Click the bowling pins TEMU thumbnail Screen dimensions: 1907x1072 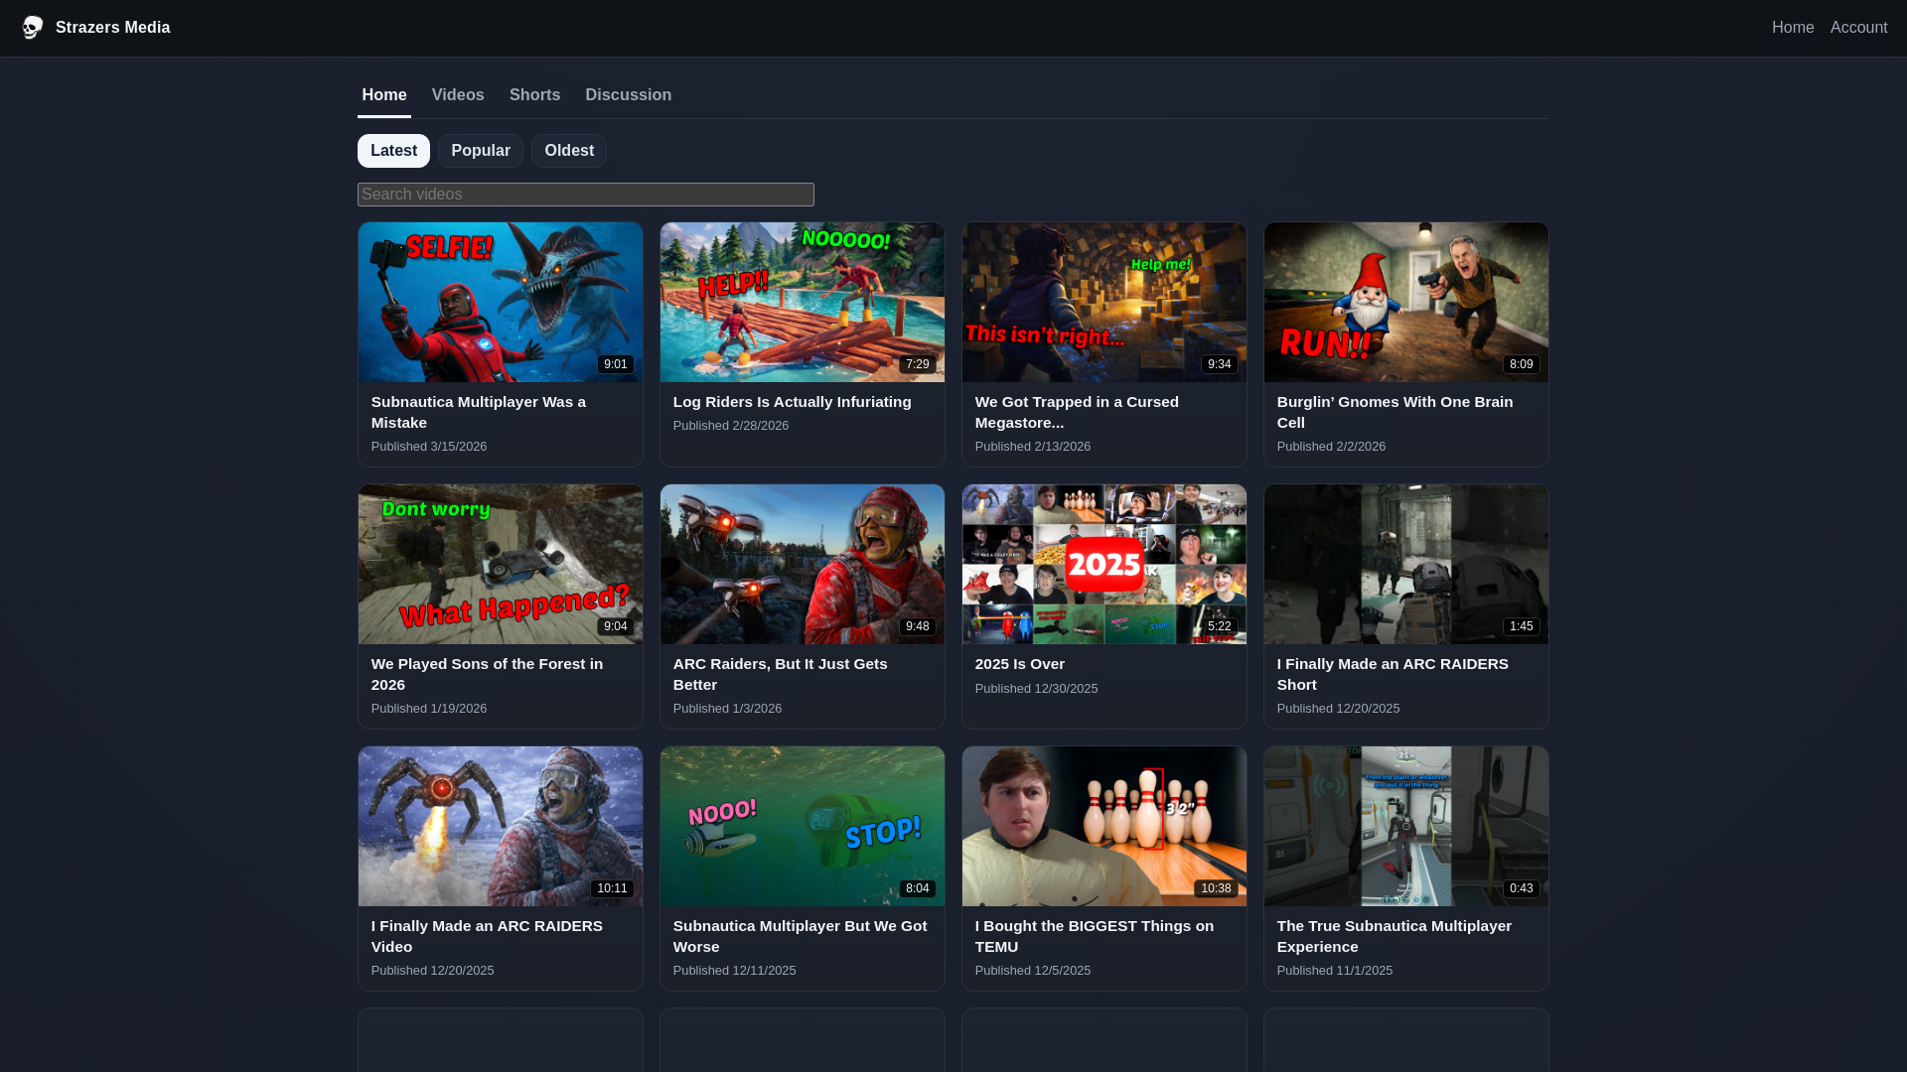[1103, 826]
